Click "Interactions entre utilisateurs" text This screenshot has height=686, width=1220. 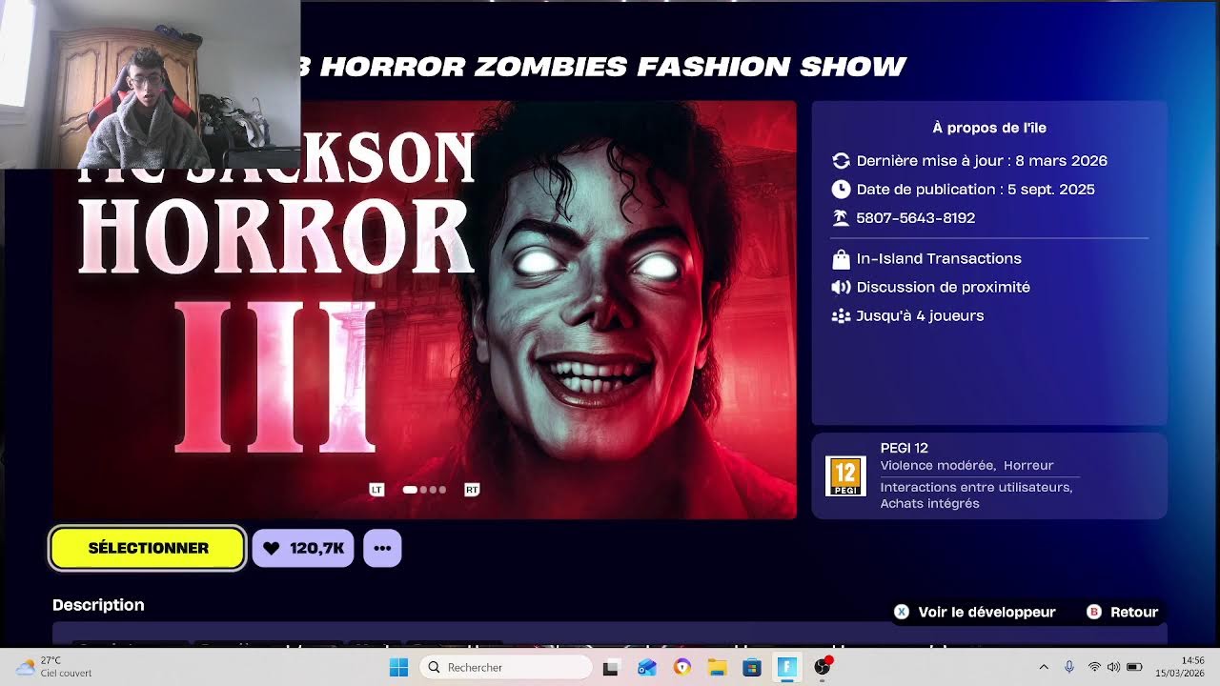pos(976,487)
